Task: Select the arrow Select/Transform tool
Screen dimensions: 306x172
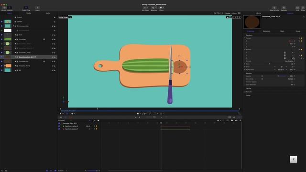Action: pos(61,114)
